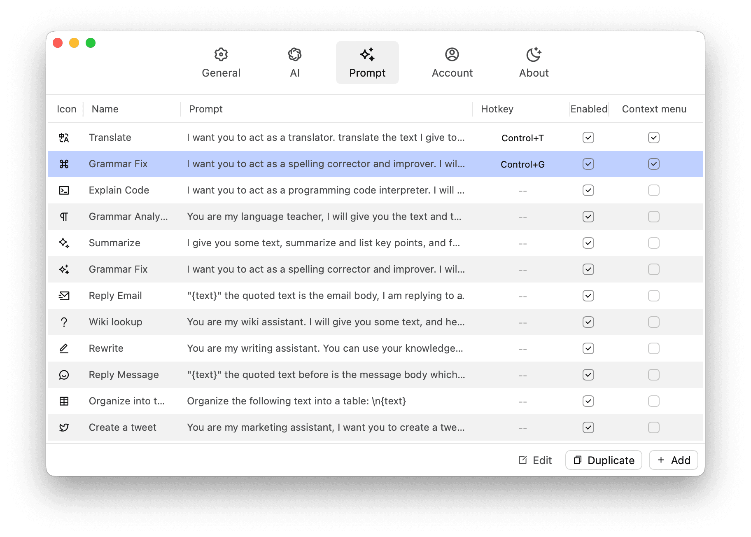751x537 pixels.
Task: Select the Create a tweet name cell
Action: (123, 427)
